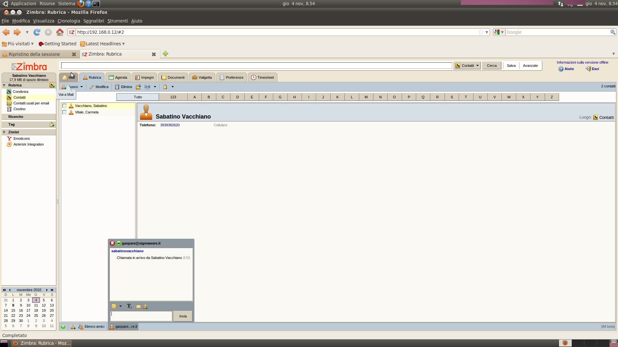Viewport: 618px width, 347px height.
Task: Click the bookmark star in address bar
Action: coord(481,32)
